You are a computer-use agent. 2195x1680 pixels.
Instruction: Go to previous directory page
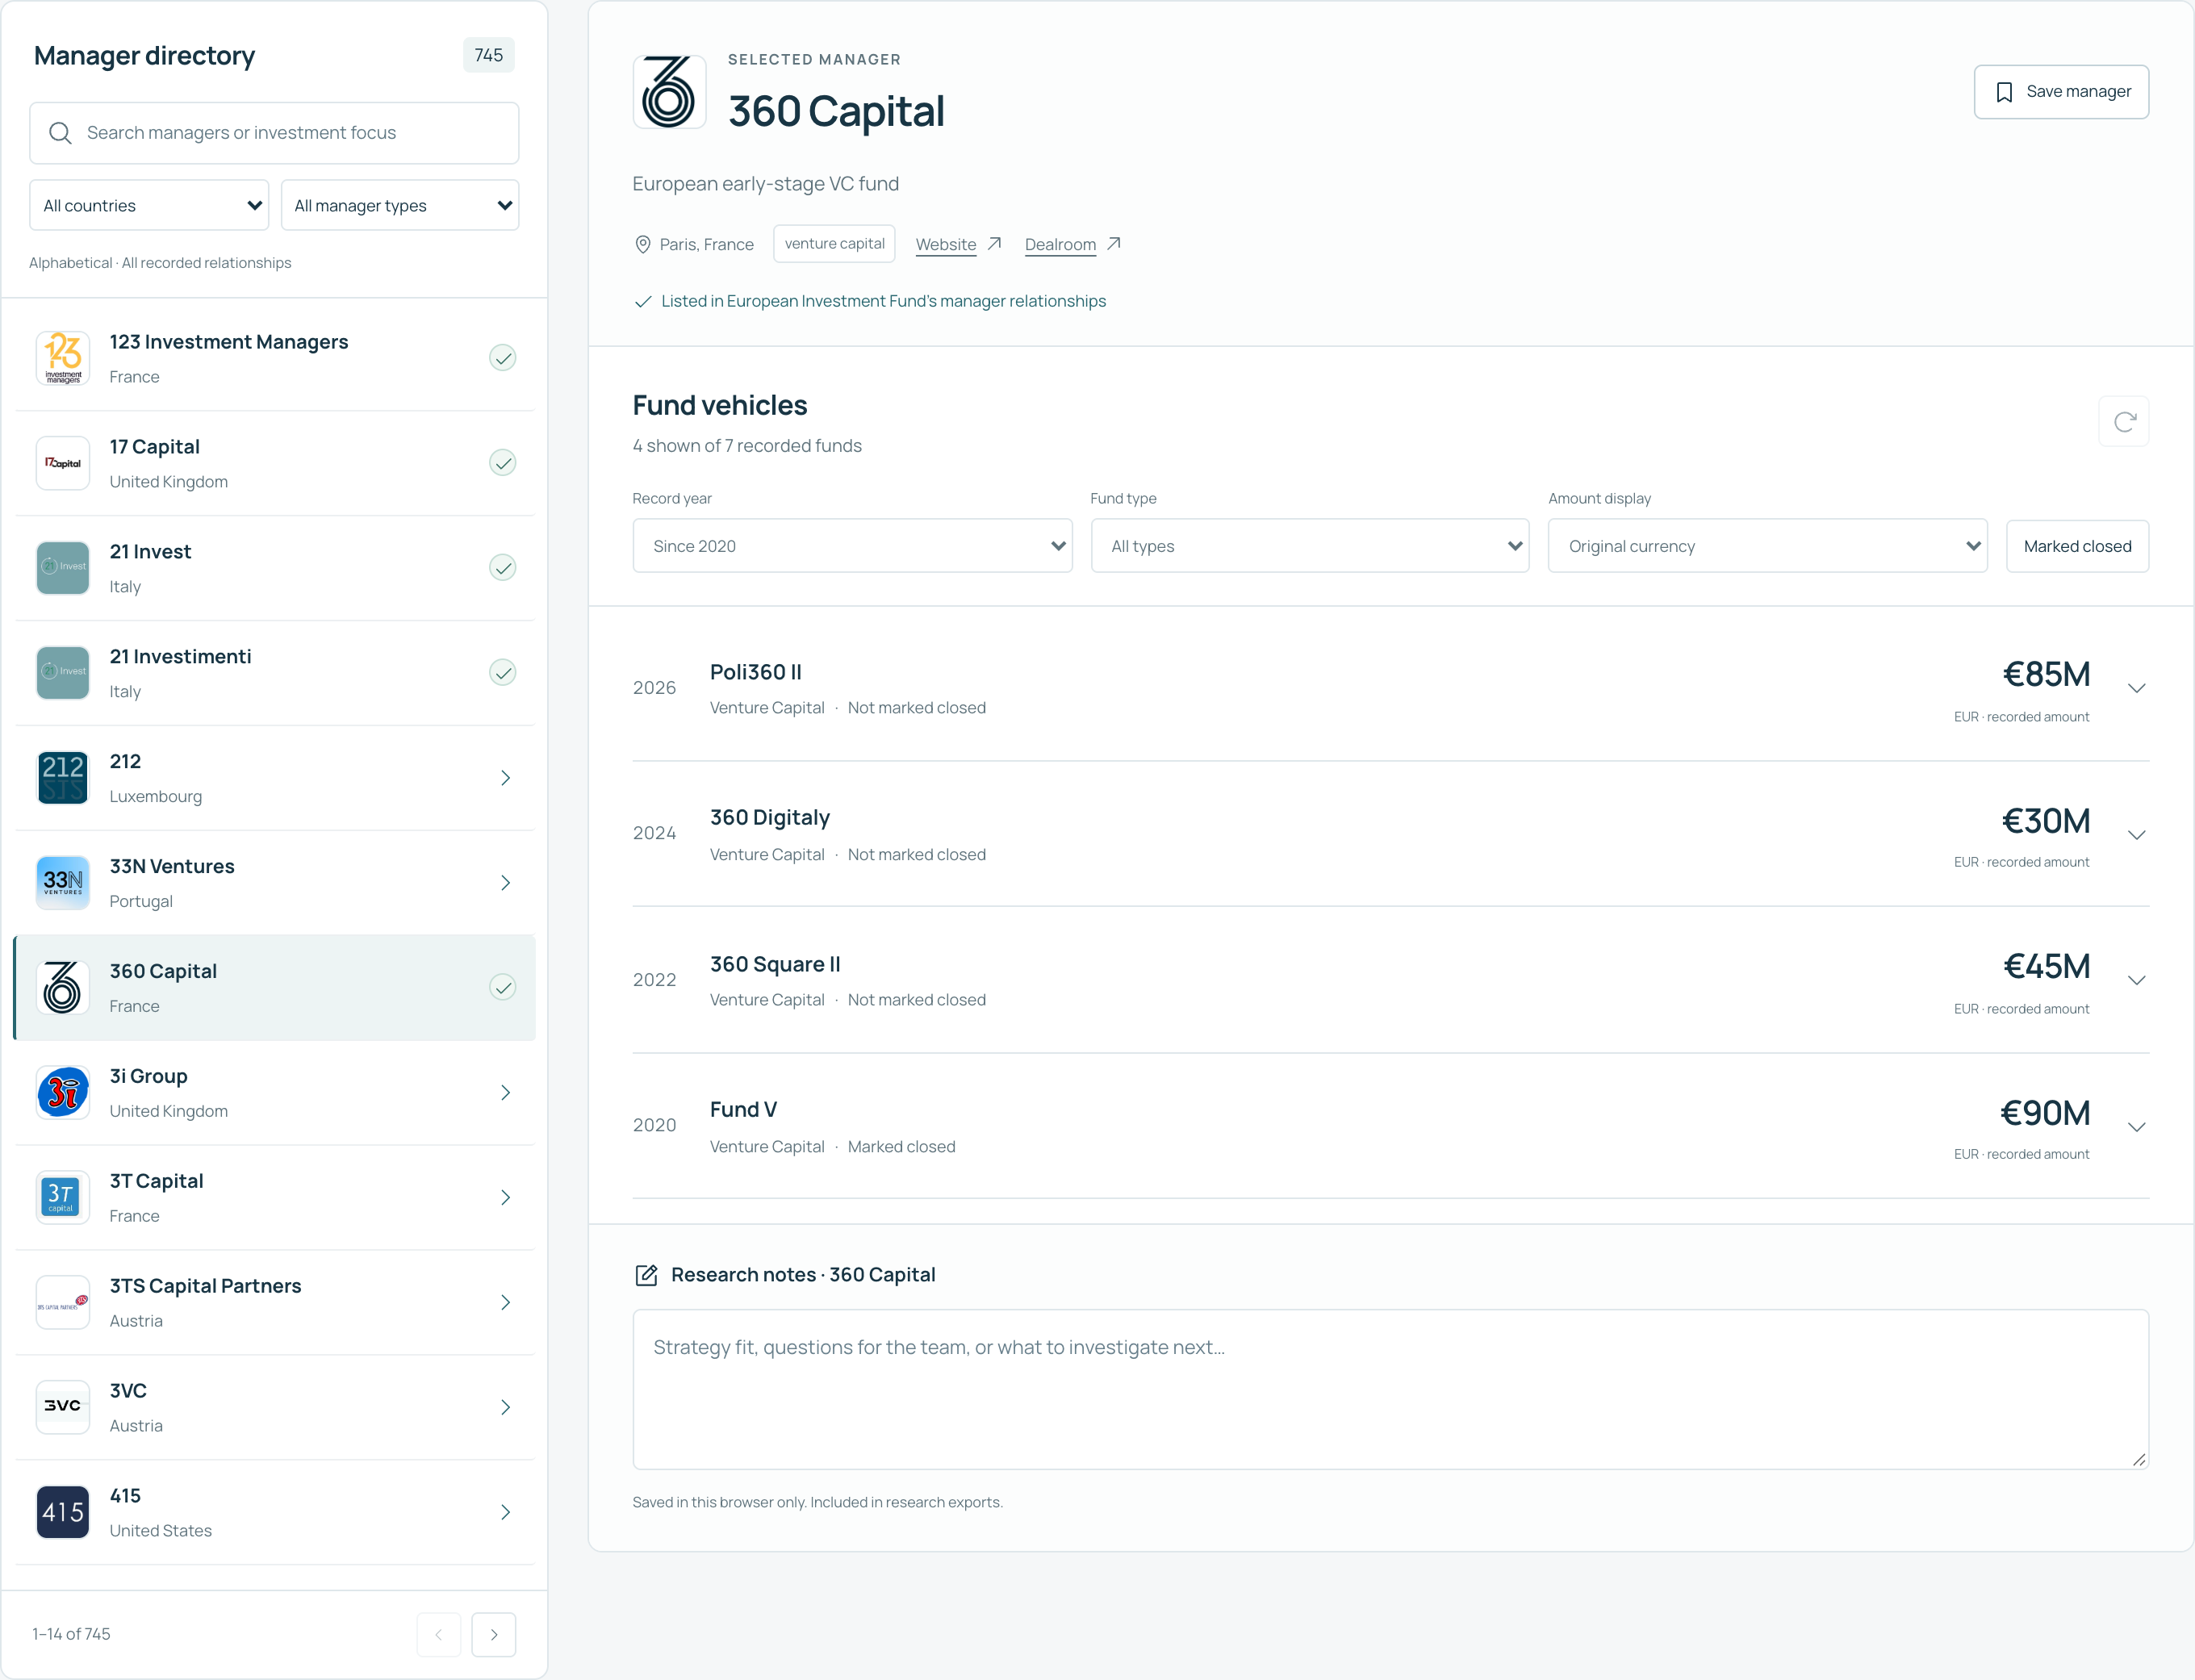[x=439, y=1634]
